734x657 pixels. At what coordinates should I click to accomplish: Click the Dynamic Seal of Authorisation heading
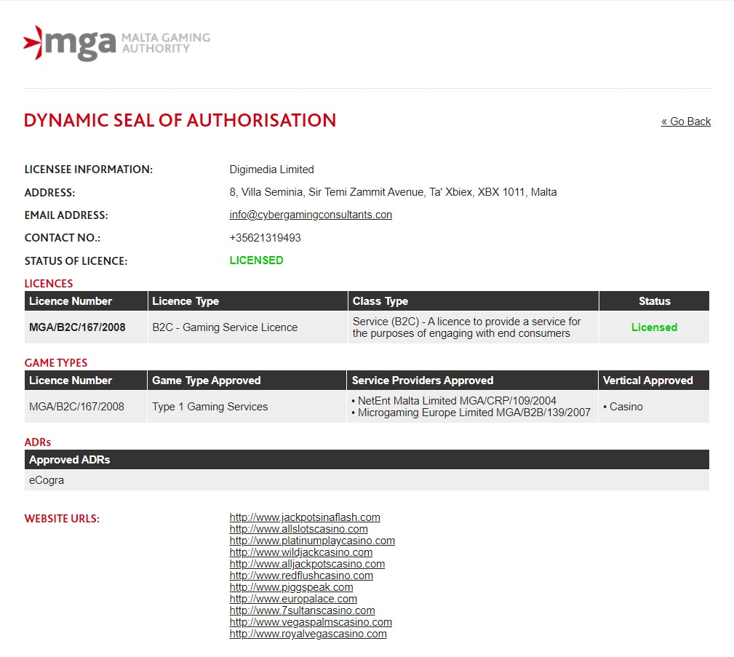pyautogui.click(x=180, y=120)
